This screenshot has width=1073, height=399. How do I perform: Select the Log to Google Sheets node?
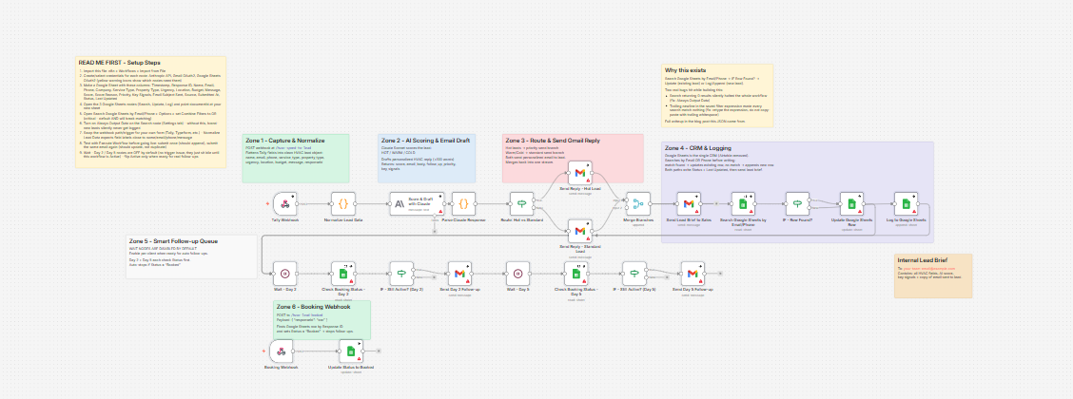pyautogui.click(x=906, y=203)
